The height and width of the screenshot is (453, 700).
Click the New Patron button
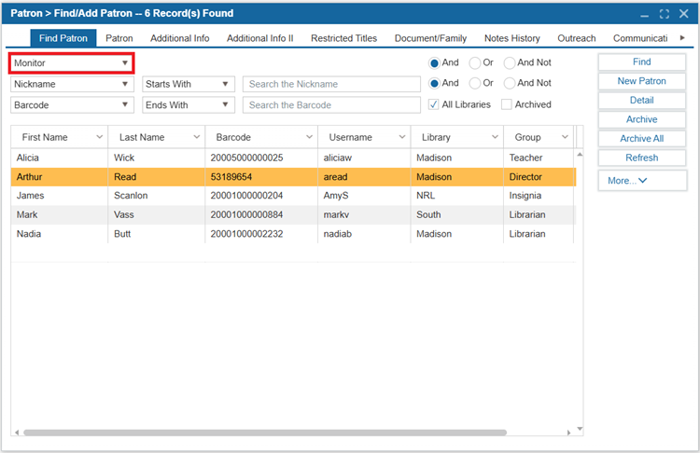(x=642, y=81)
